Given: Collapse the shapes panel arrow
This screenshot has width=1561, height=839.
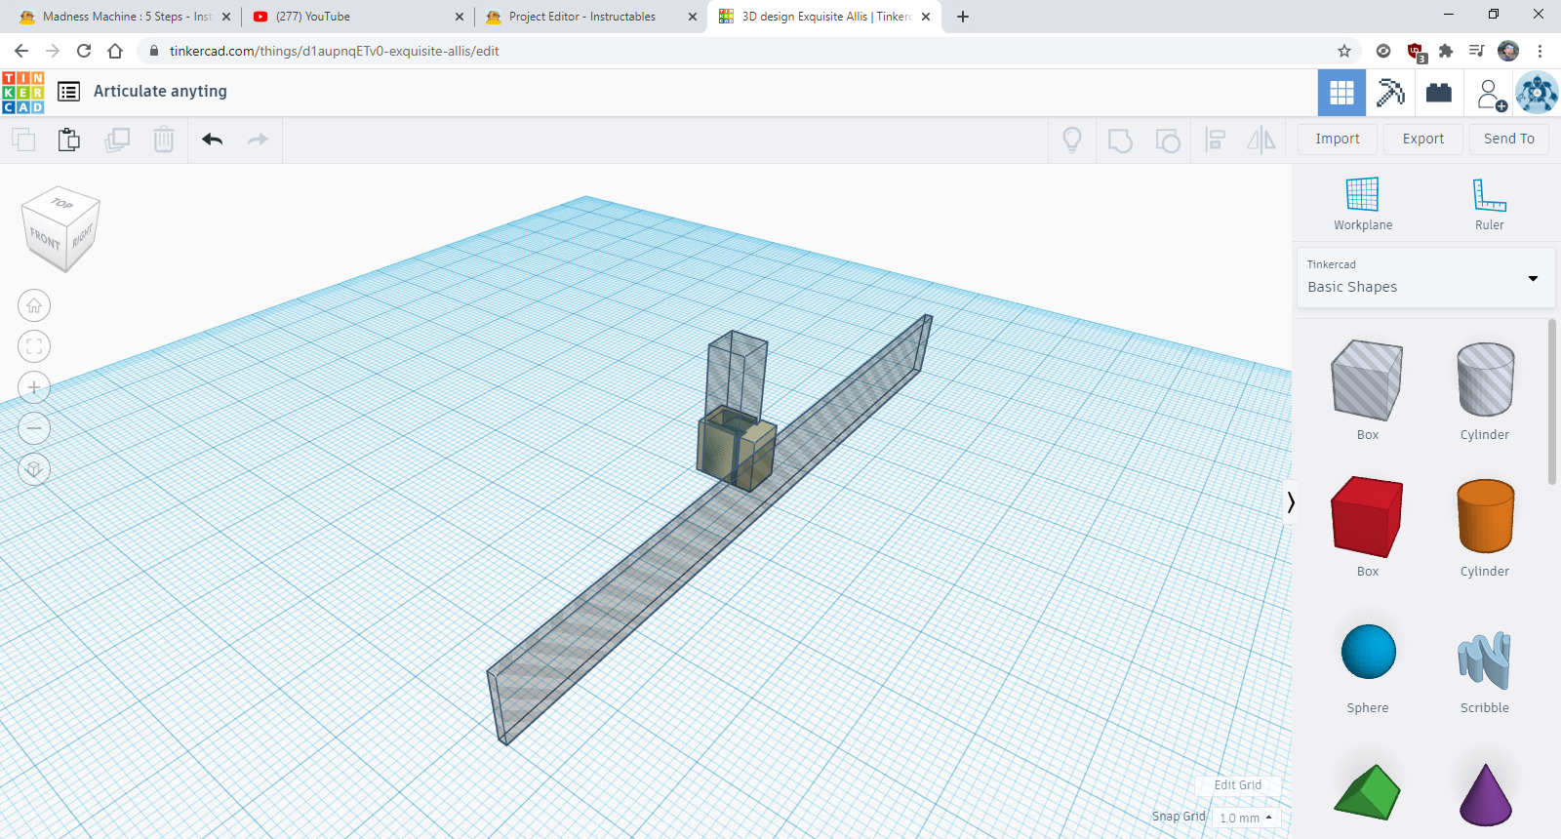Looking at the screenshot, I should (1291, 502).
